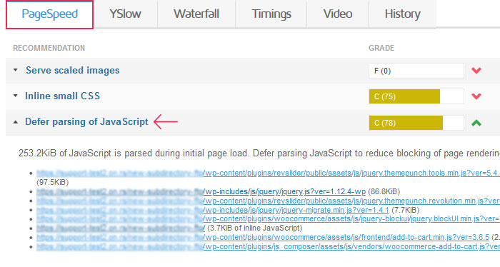
Task: Expand the Serve scaled images triangle
Action: tap(15, 70)
